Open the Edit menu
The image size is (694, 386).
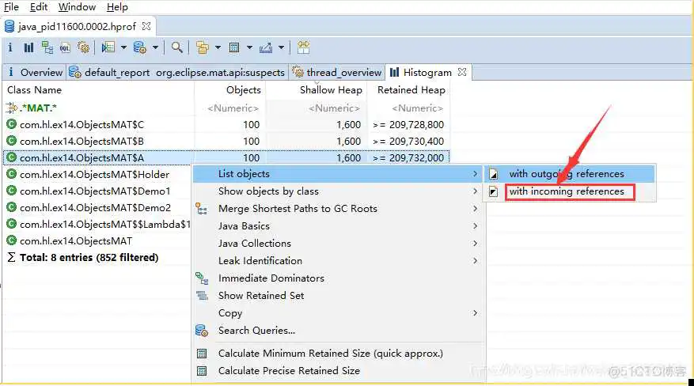[x=39, y=7]
